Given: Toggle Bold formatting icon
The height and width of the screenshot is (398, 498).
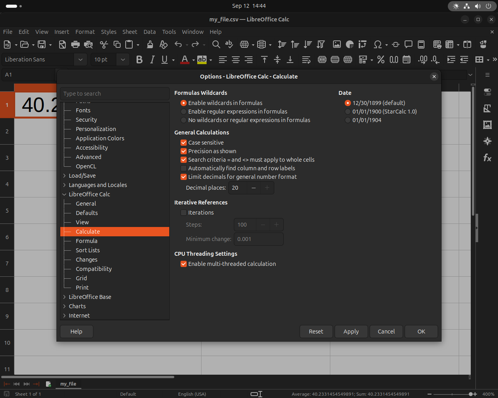Looking at the screenshot, I should (139, 59).
